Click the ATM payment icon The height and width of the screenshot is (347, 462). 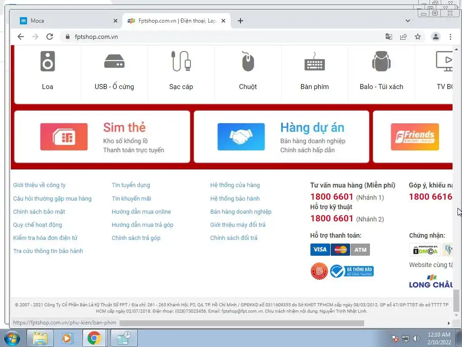click(360, 249)
